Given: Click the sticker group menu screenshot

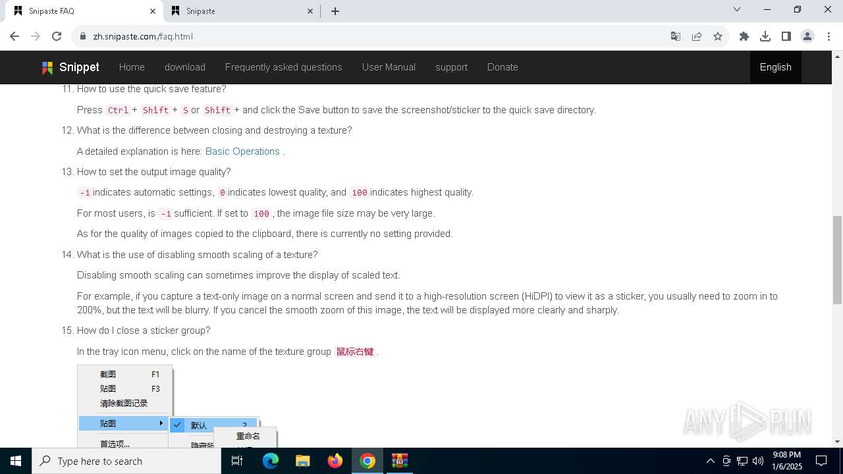Looking at the screenshot, I should pos(177,406).
